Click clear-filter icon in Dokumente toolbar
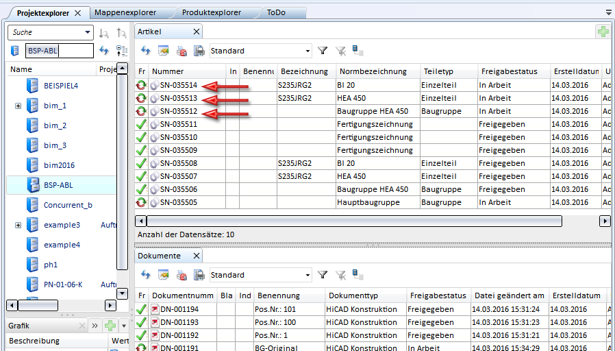This screenshot has width=615, height=351. click(340, 275)
